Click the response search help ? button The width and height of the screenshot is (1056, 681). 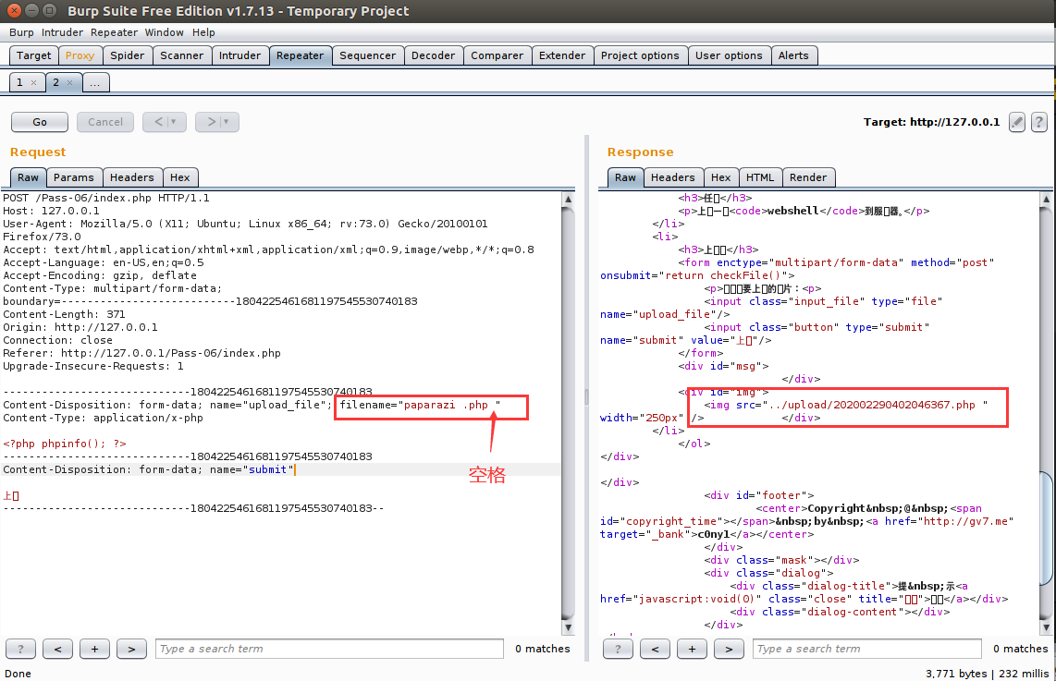coord(619,649)
